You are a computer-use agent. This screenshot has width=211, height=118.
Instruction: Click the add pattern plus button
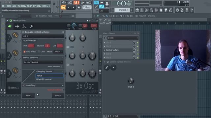(131, 10)
